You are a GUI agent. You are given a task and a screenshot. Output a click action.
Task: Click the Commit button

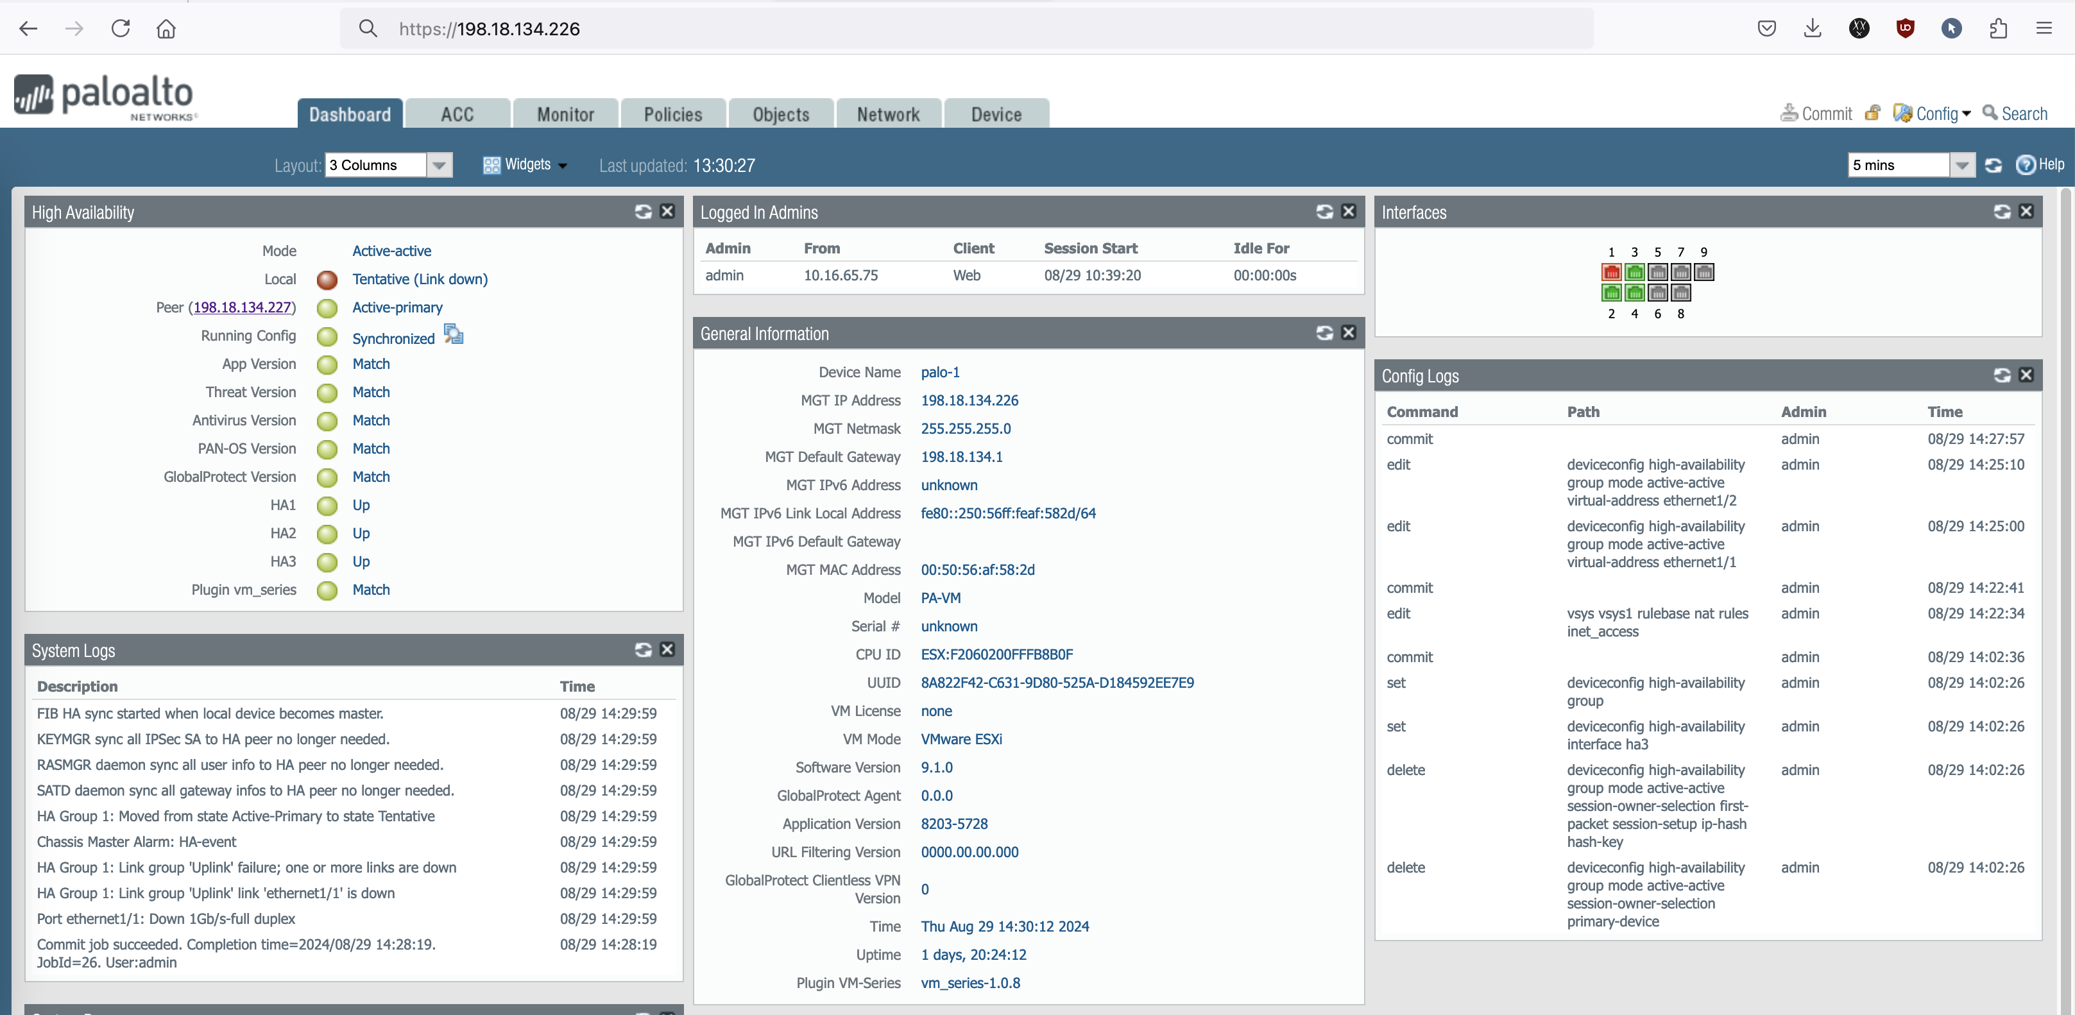coord(1816,114)
